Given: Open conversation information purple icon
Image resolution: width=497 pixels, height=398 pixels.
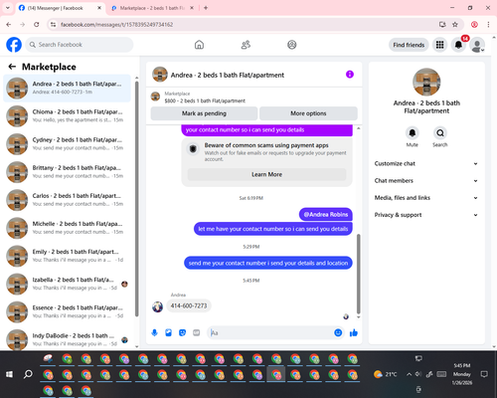Looking at the screenshot, I should (350, 75).
